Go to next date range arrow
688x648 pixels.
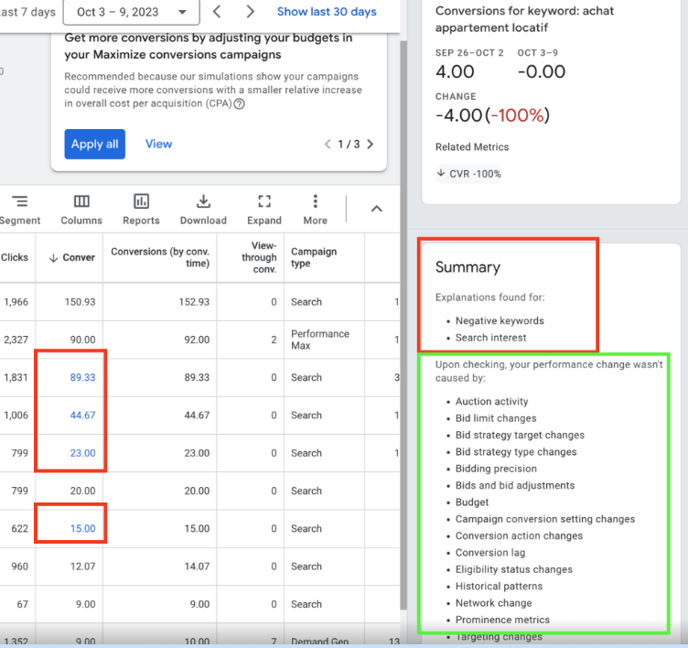[251, 12]
